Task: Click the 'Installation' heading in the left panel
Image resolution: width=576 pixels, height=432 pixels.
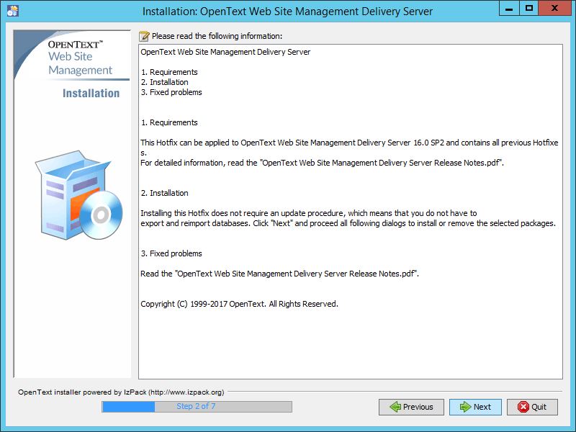Action: click(91, 94)
